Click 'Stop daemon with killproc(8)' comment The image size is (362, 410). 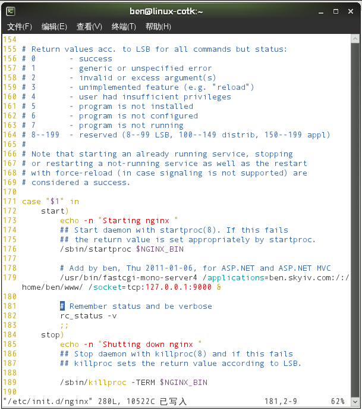pos(140,354)
